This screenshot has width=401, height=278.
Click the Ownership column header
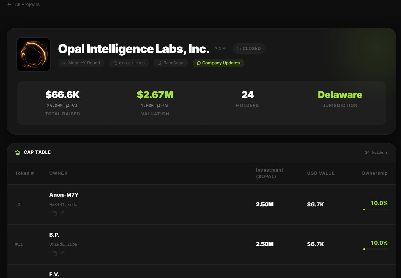click(x=375, y=173)
